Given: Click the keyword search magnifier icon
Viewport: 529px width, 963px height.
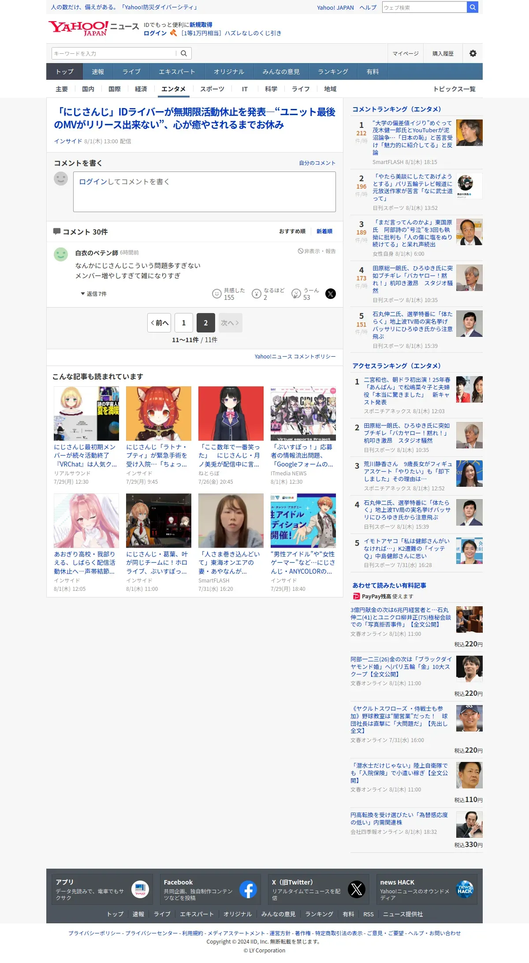Looking at the screenshot, I should pyautogui.click(x=184, y=53).
